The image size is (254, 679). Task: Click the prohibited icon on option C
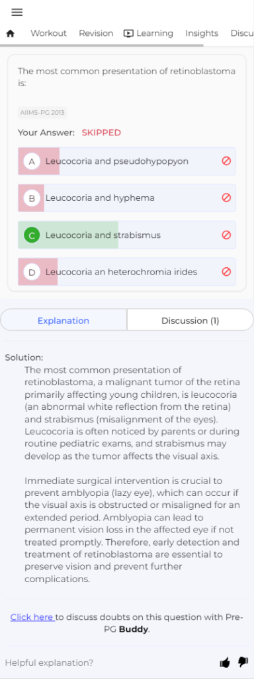[226, 235]
